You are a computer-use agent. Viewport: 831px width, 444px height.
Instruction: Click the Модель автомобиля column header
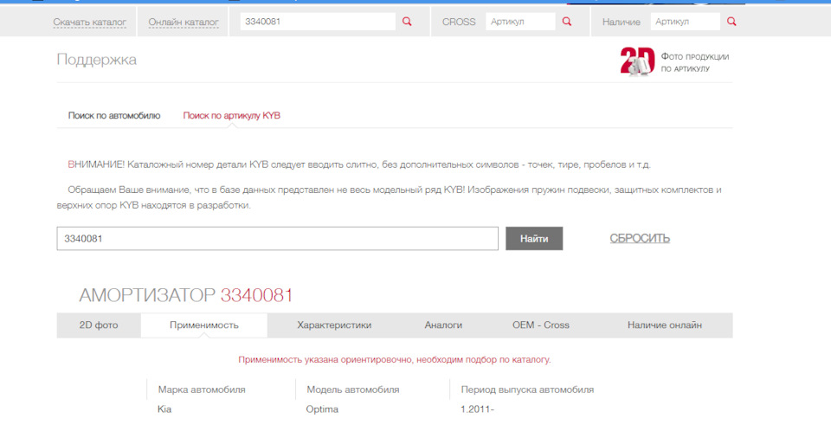[353, 389]
